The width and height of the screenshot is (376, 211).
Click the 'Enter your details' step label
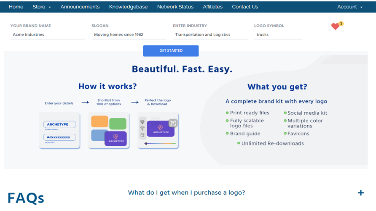[x=59, y=103]
